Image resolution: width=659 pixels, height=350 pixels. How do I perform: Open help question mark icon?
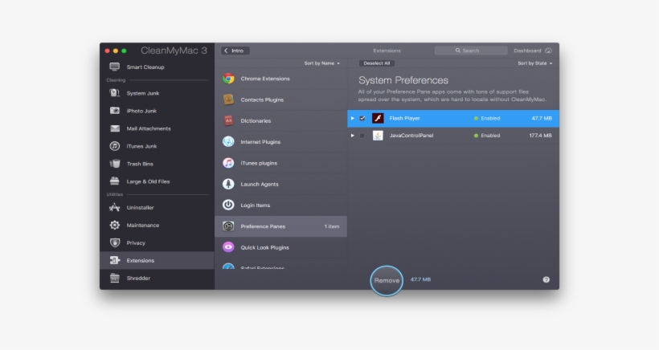546,279
